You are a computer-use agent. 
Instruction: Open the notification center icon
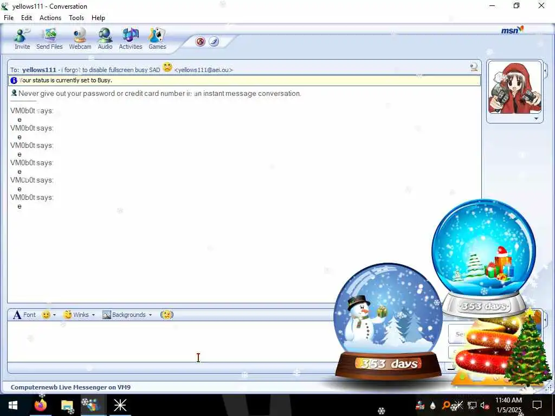(x=537, y=405)
